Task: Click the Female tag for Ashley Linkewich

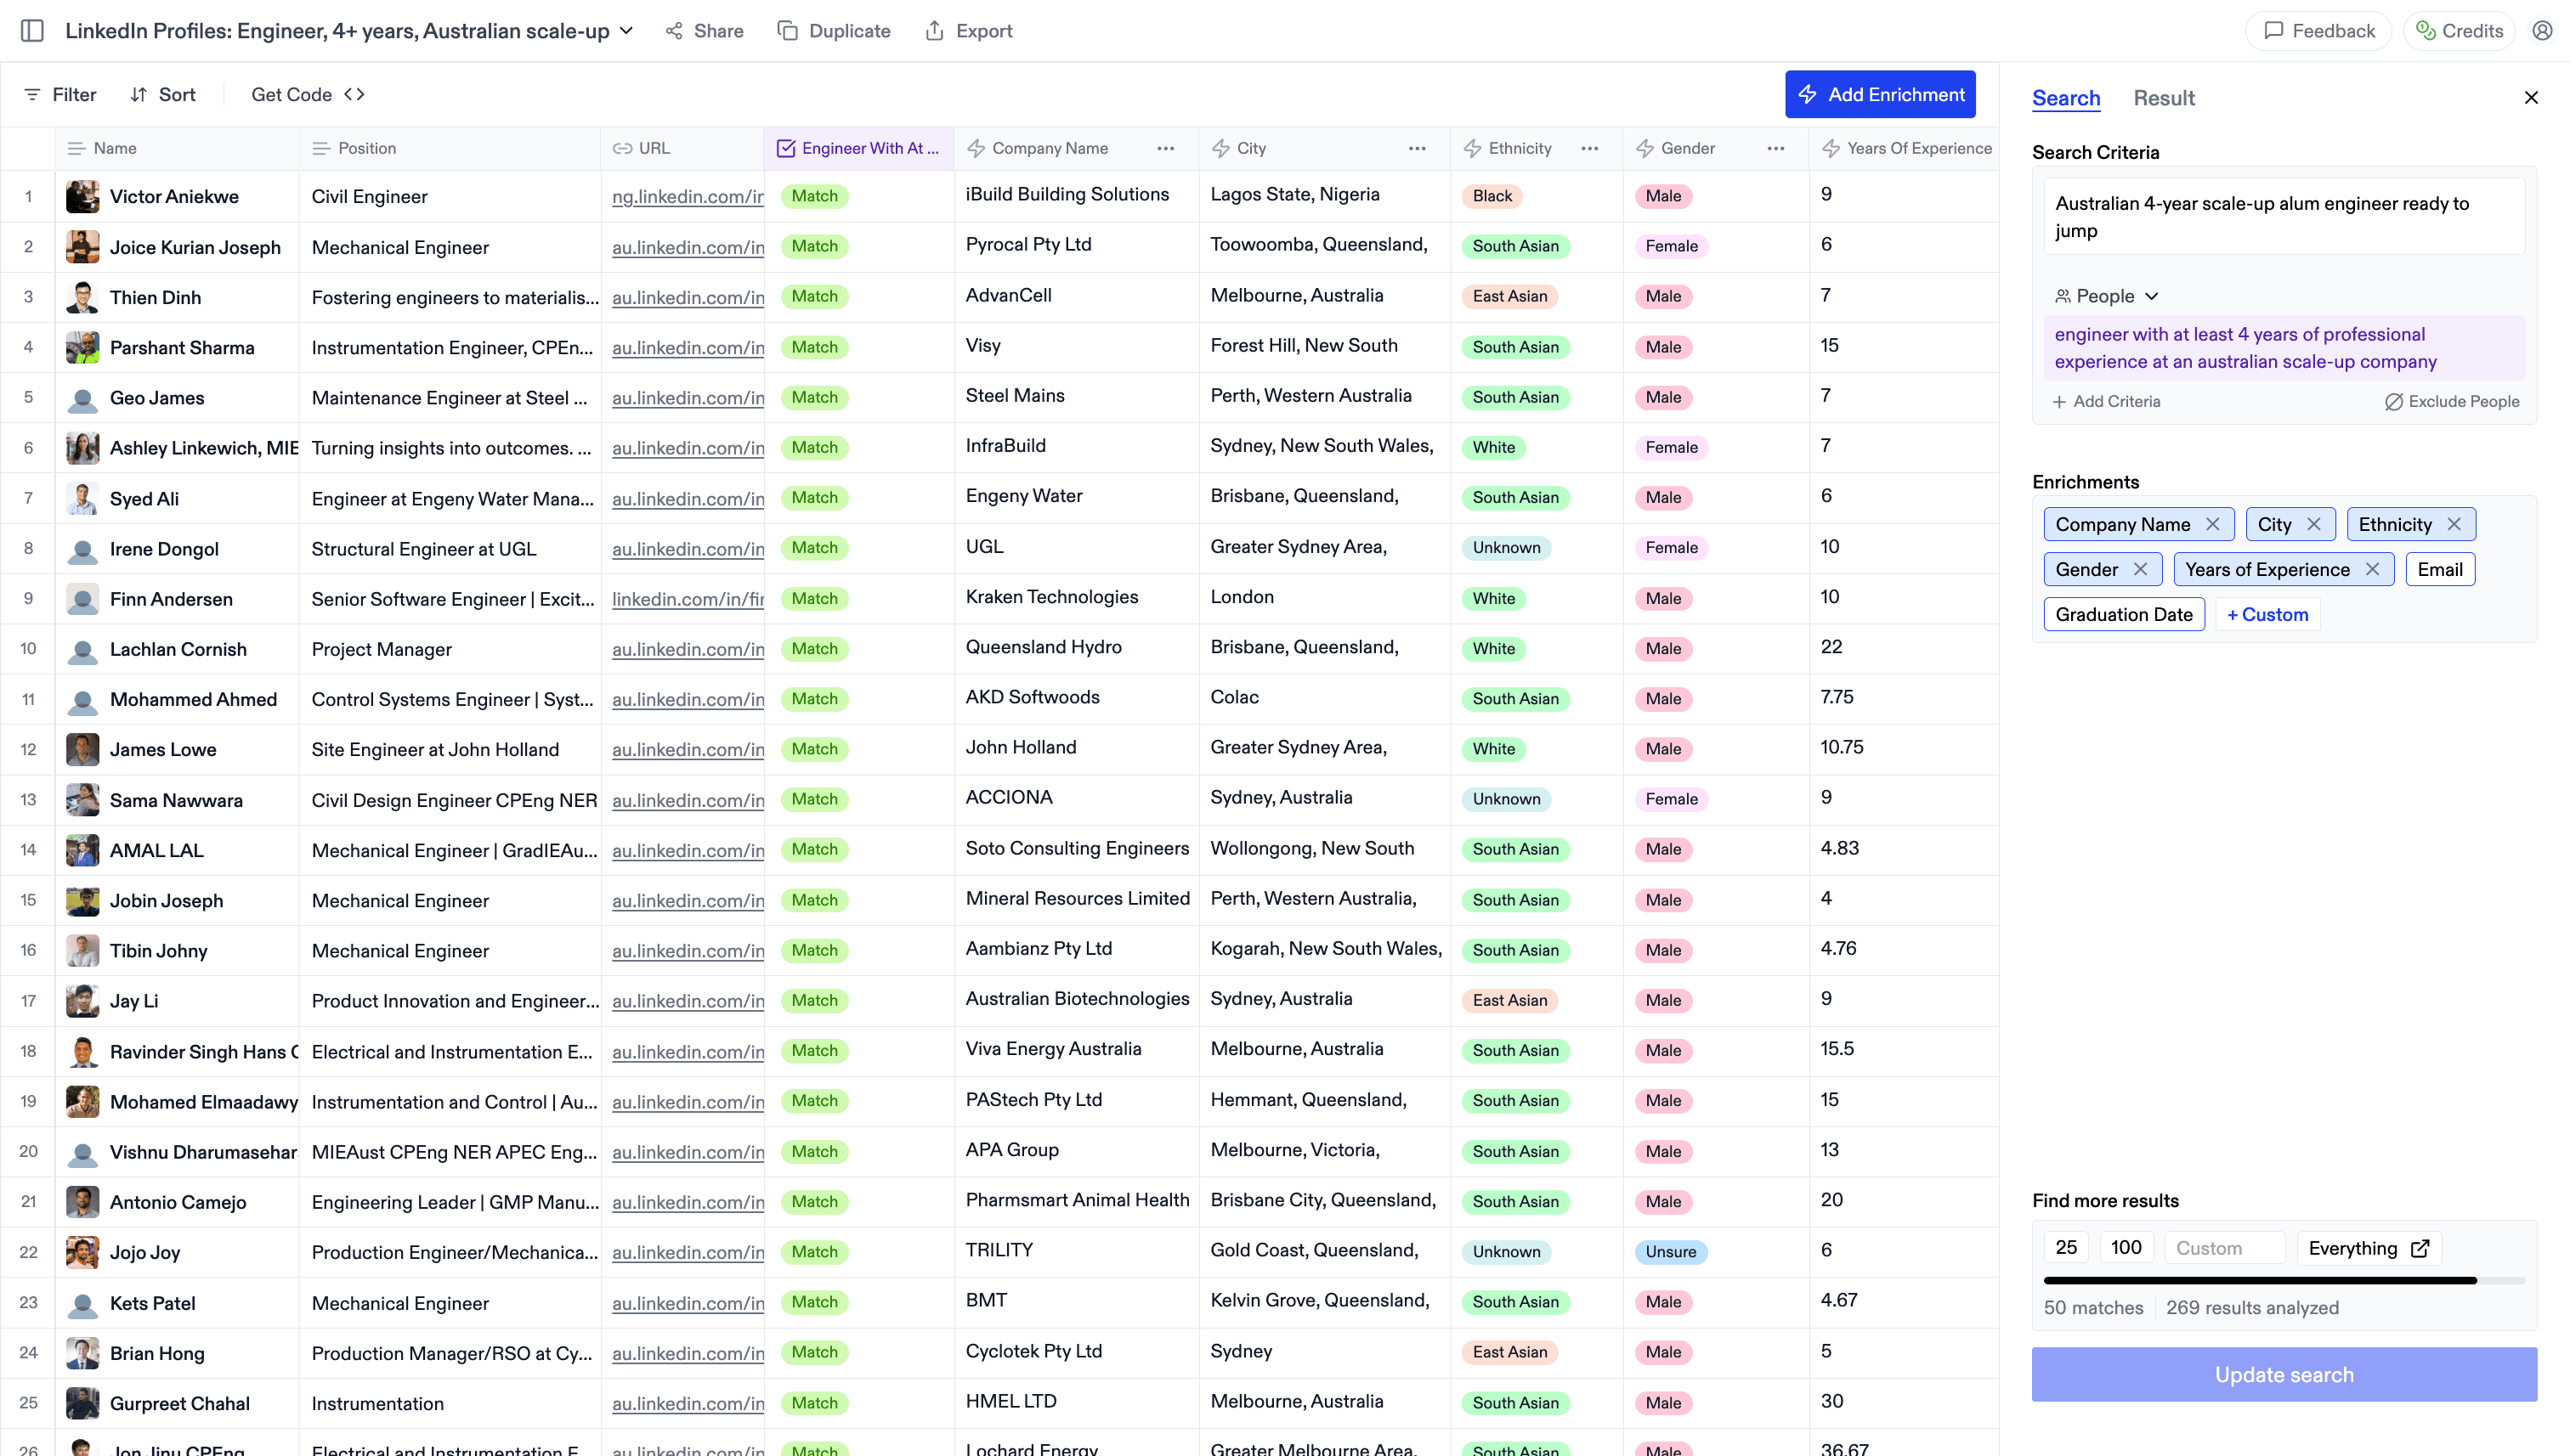Action: 1671,447
